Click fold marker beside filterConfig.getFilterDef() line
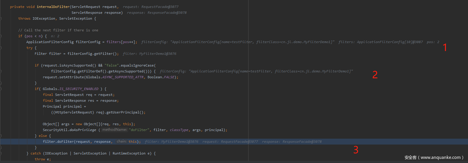 [x=1, y=71]
